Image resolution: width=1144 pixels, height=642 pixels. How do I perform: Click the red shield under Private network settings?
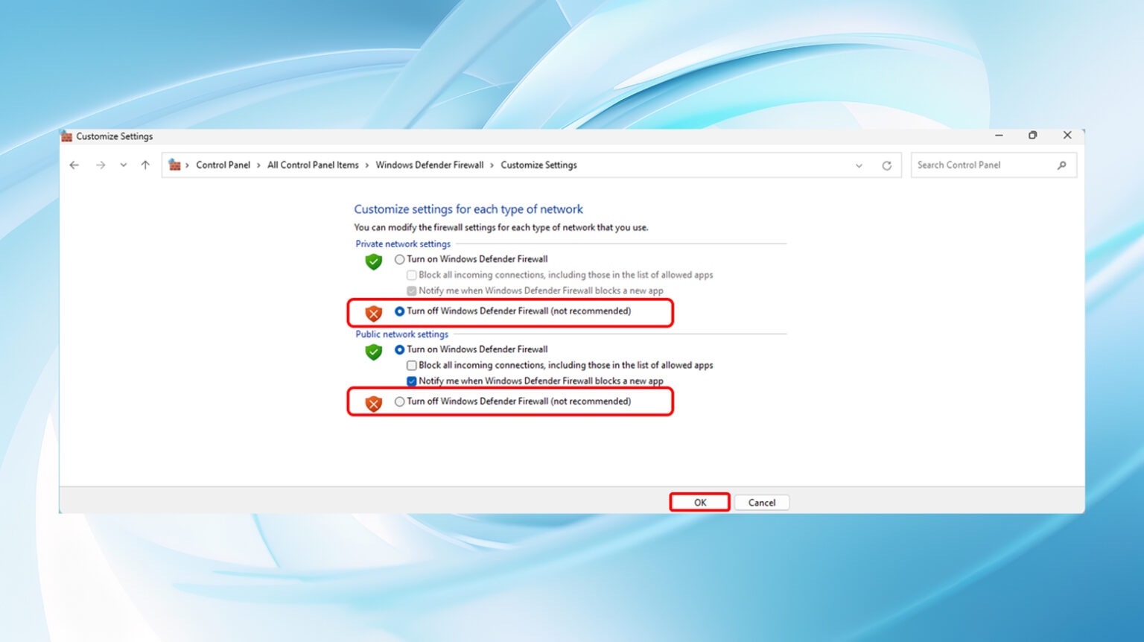tap(373, 314)
